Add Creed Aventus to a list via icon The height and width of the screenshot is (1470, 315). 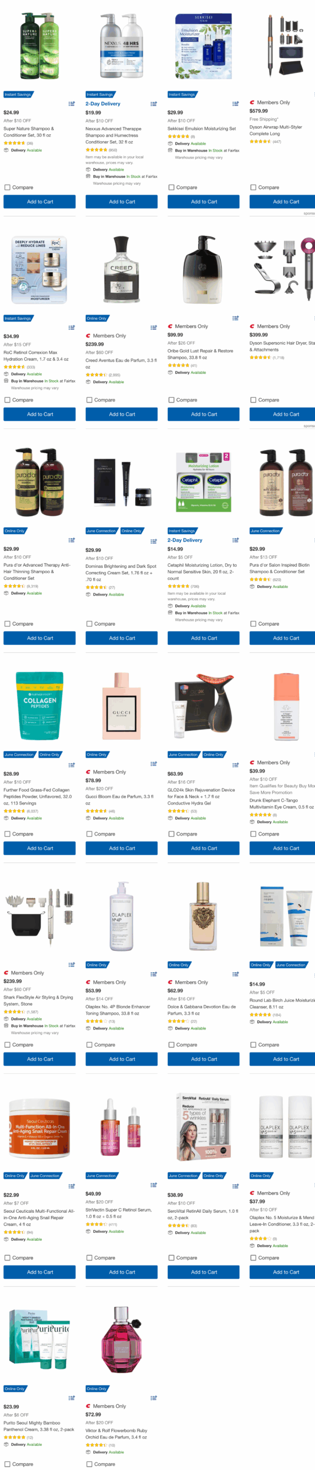[153, 328]
